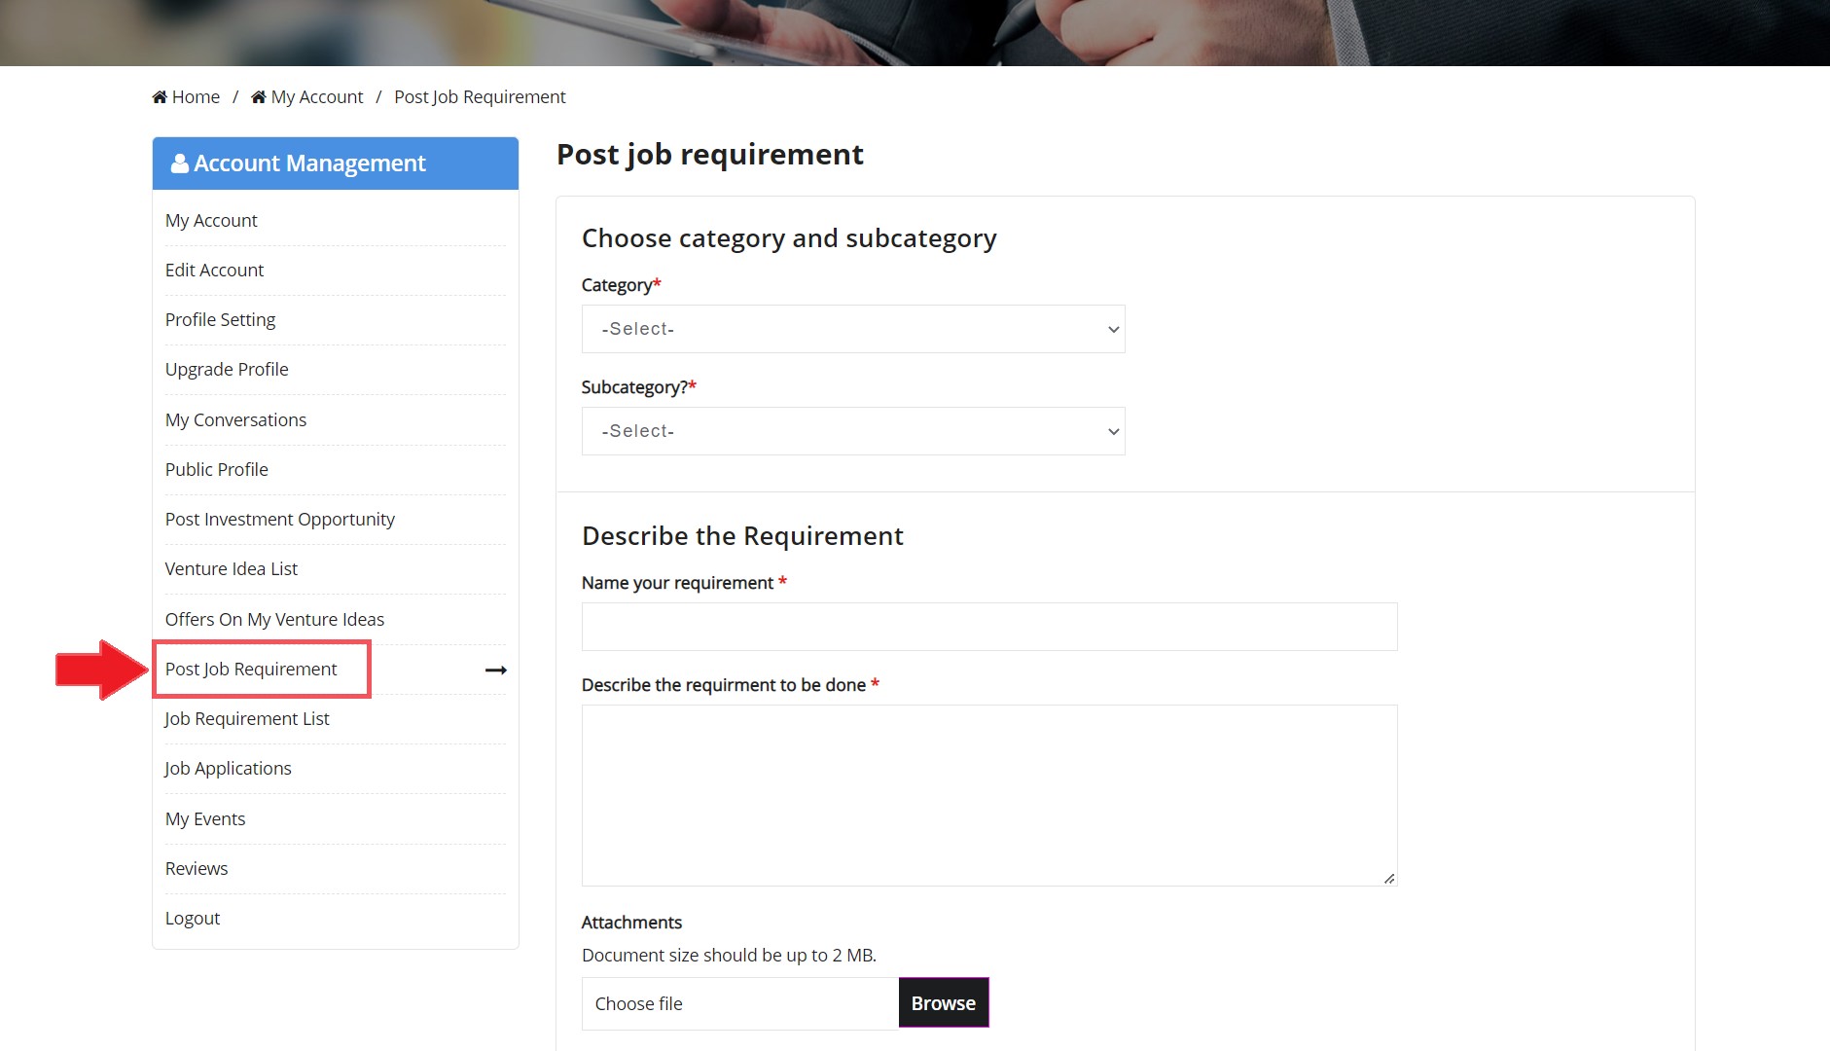Click the arrow icon beside Post Job Requirement

click(x=496, y=670)
